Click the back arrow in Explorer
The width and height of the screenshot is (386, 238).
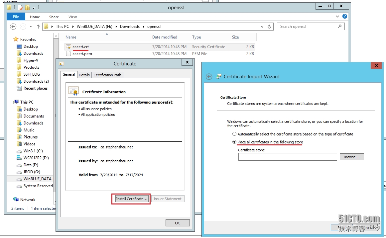click(13, 27)
